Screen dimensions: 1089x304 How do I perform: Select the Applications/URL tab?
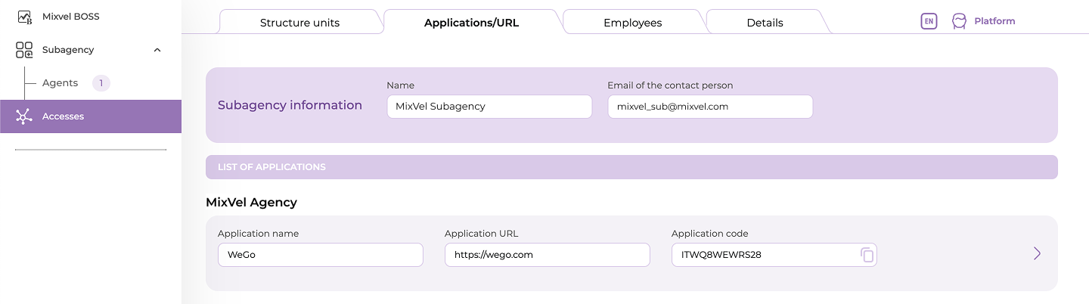coord(471,23)
